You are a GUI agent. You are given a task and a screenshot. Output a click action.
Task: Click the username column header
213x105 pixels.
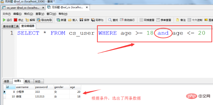pyautogui.click(x=25, y=87)
